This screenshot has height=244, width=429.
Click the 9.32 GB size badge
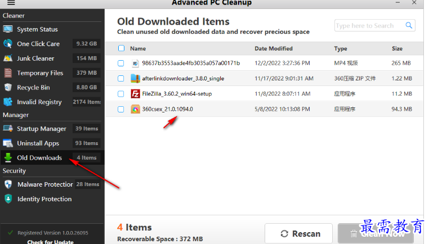[x=87, y=44]
